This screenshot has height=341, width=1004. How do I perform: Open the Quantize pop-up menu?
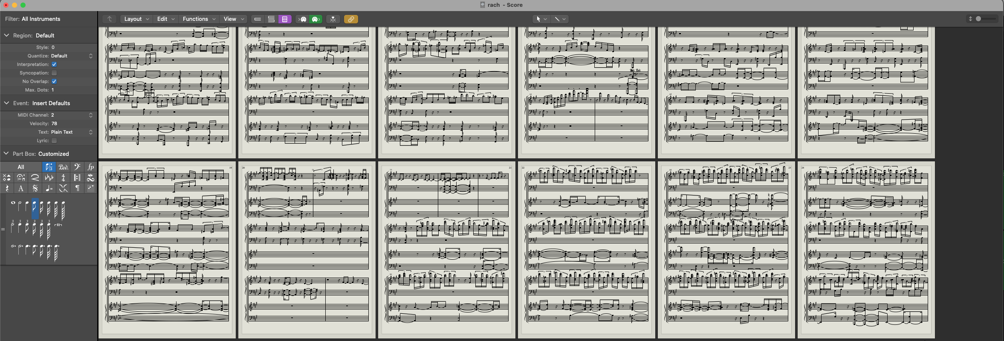72,56
